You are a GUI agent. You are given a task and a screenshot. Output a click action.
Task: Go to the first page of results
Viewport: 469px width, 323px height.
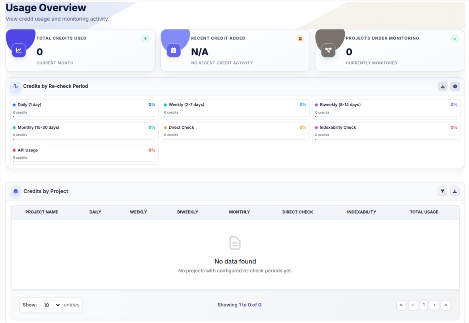pyautogui.click(x=401, y=305)
